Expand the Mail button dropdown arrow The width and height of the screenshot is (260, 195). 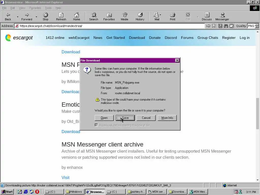[x=160, y=15]
